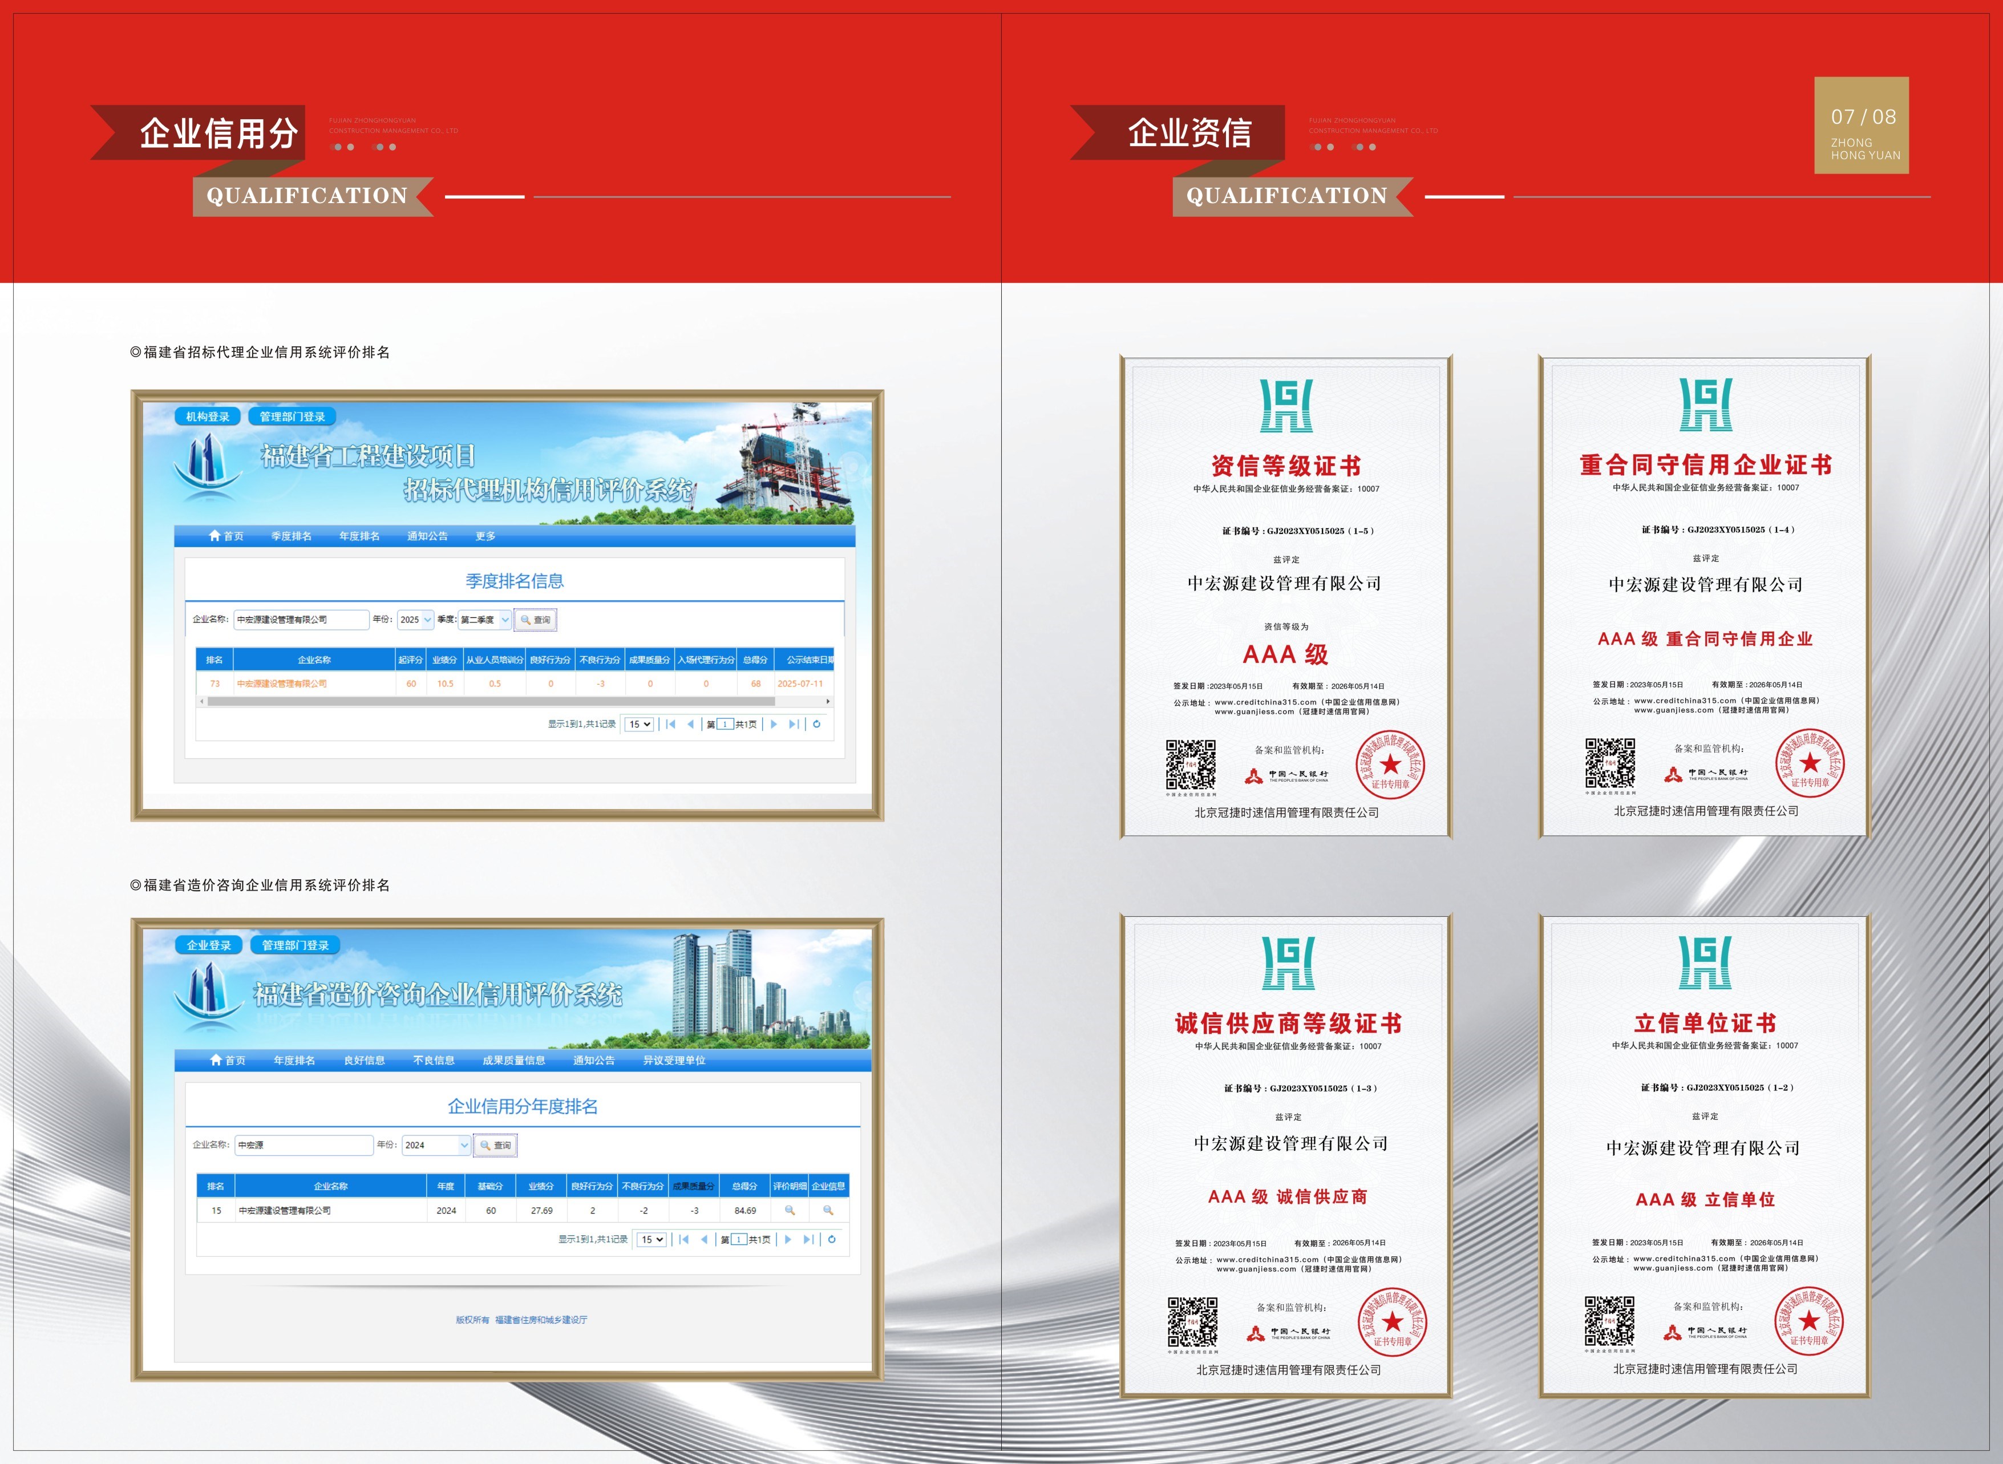The height and width of the screenshot is (1464, 2003).
Task: Click right arrow of 季度排名 table scrollbar
Action: (x=827, y=701)
